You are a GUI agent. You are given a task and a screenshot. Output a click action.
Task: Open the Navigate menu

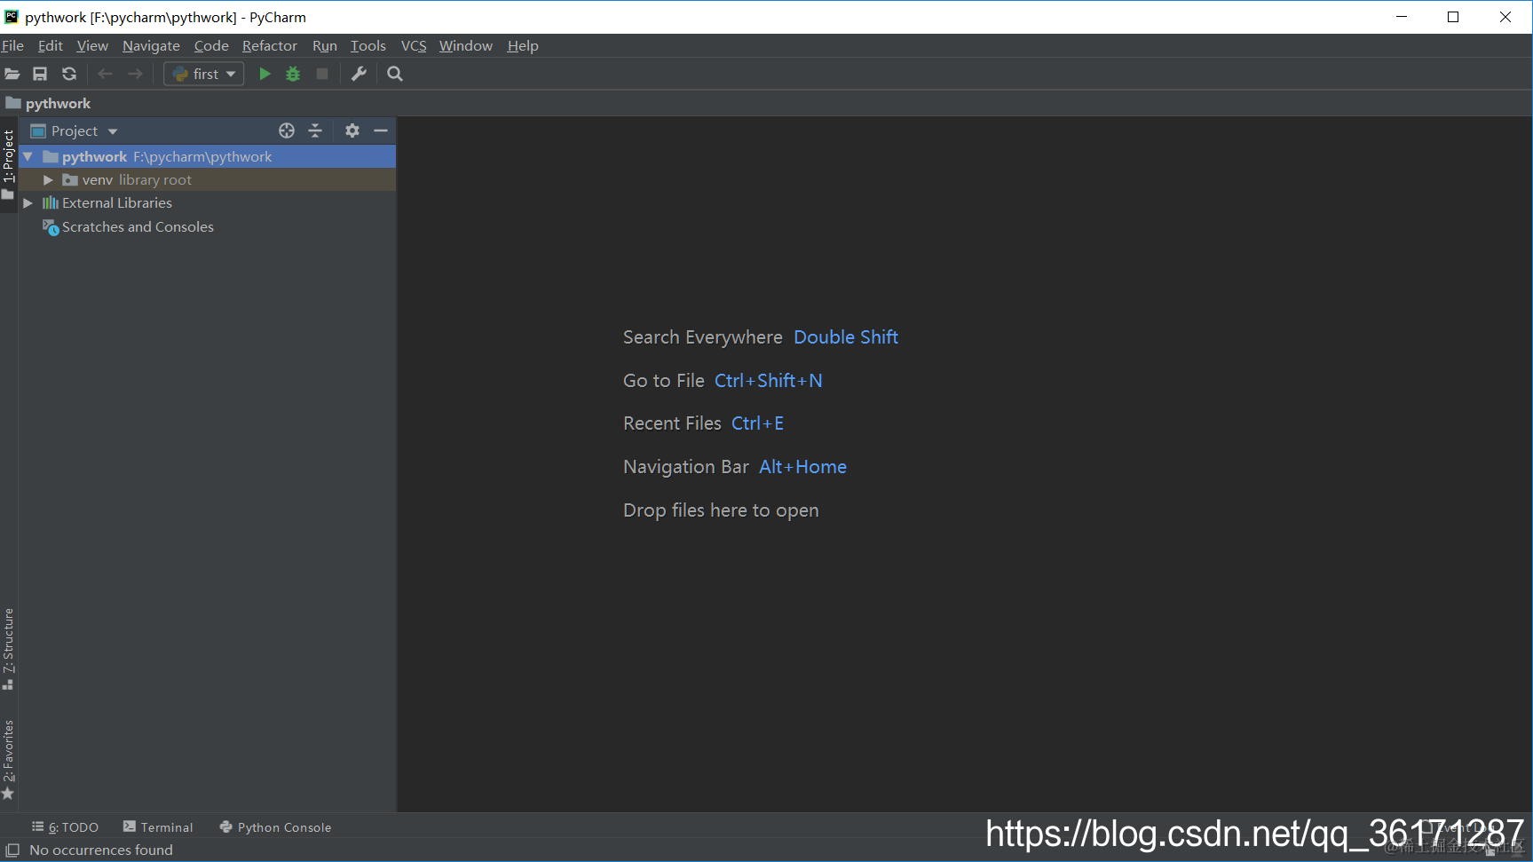click(x=151, y=46)
